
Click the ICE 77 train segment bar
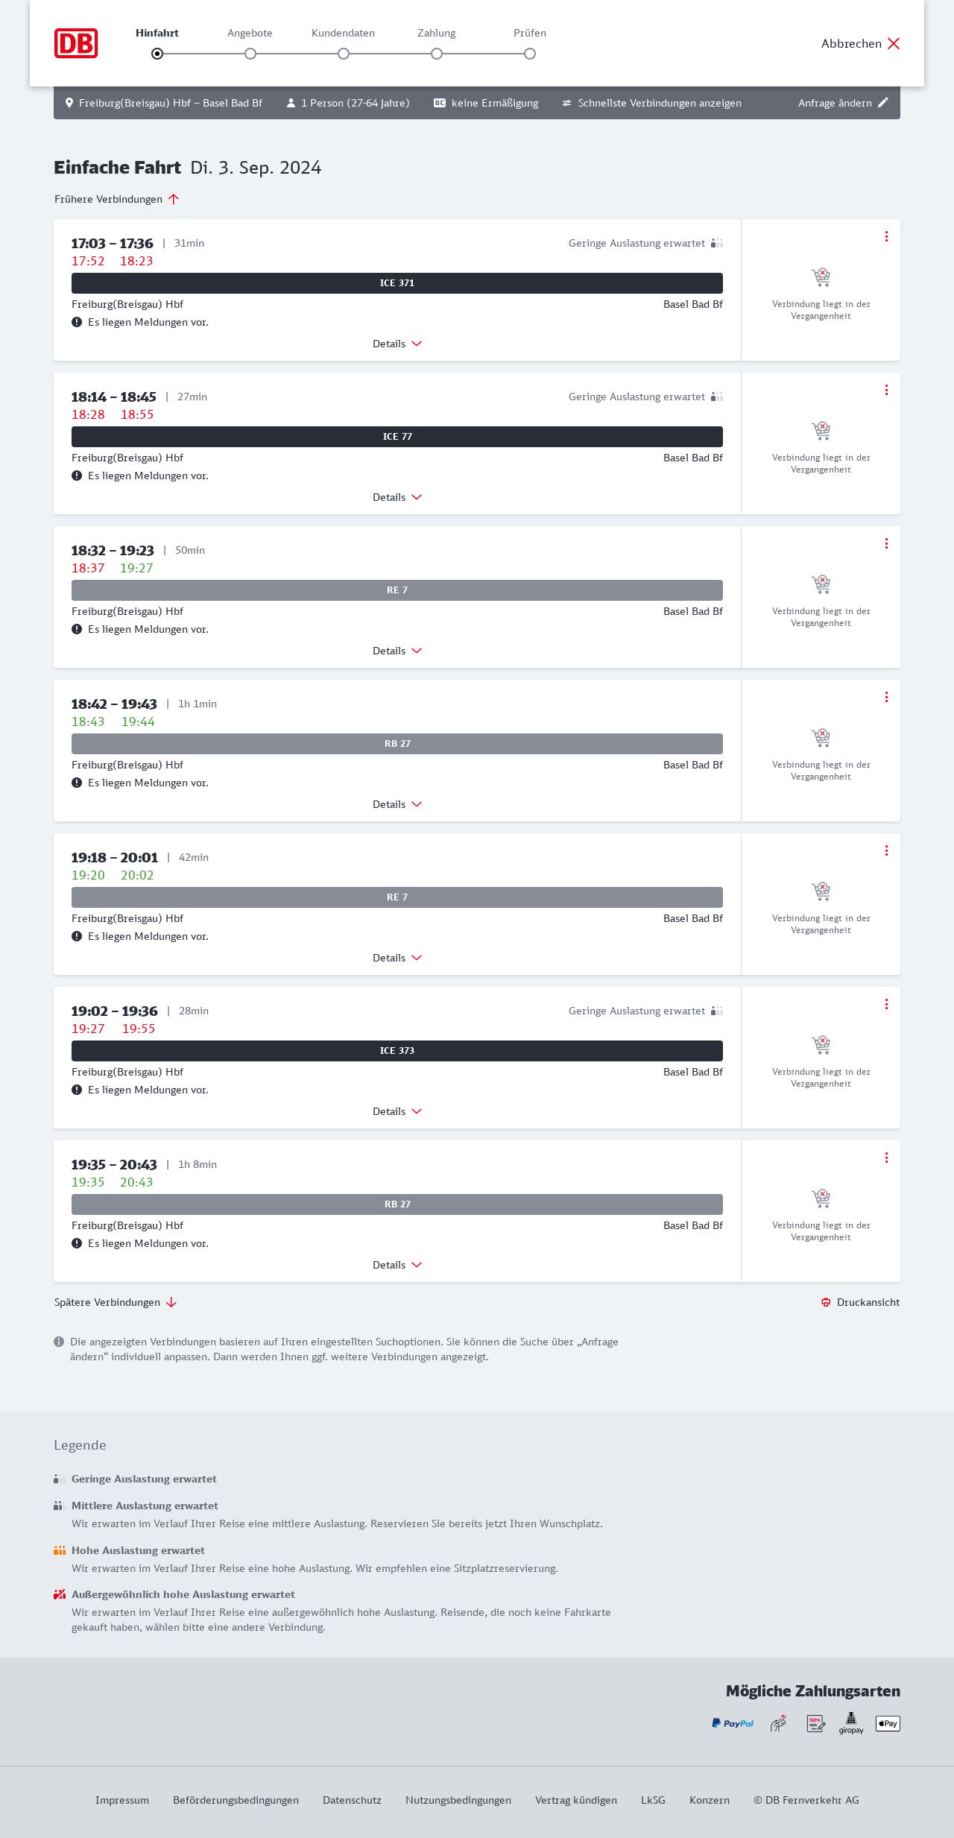coord(397,437)
